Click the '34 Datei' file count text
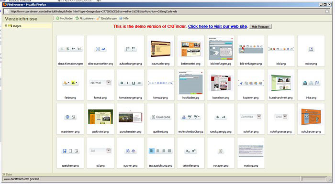The width and height of the screenshot is (335, 184). [x=7, y=174]
